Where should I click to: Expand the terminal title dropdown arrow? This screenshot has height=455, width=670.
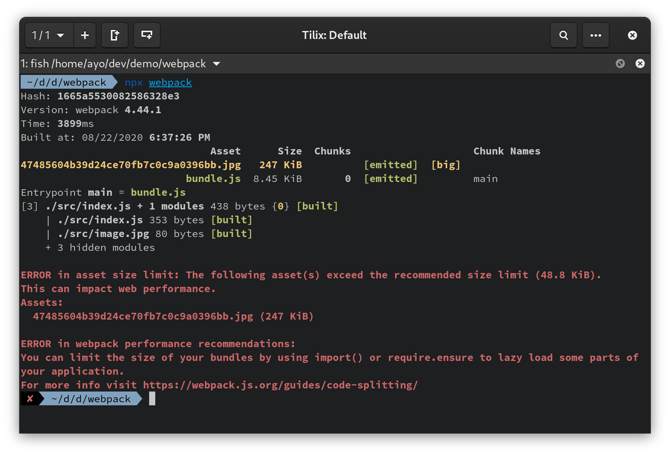(x=216, y=63)
